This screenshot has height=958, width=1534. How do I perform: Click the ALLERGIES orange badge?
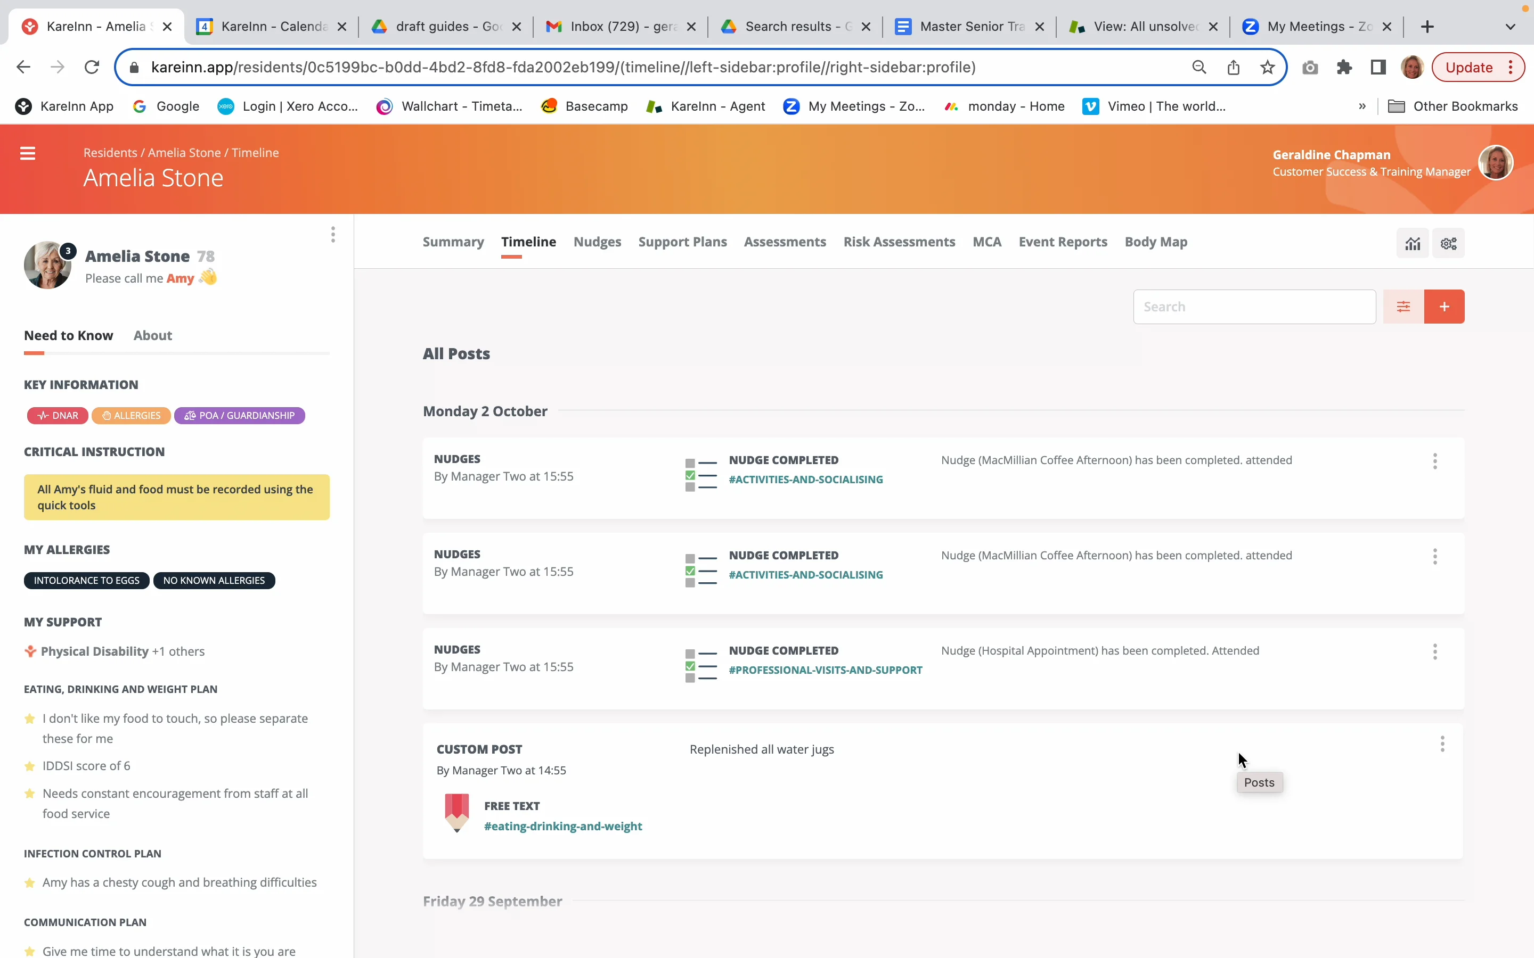click(x=131, y=416)
